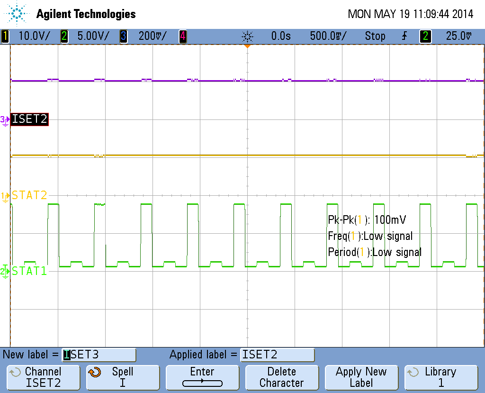Click the Apply New Label softkey

tap(361, 377)
